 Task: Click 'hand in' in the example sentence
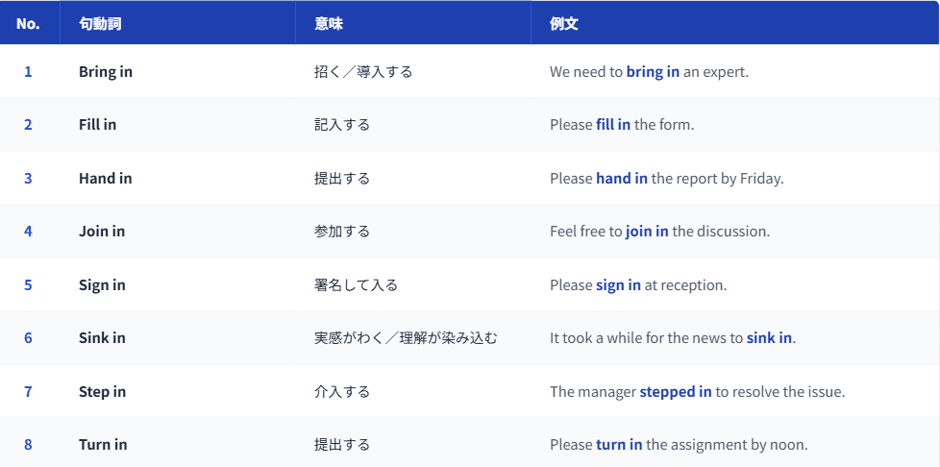point(622,179)
